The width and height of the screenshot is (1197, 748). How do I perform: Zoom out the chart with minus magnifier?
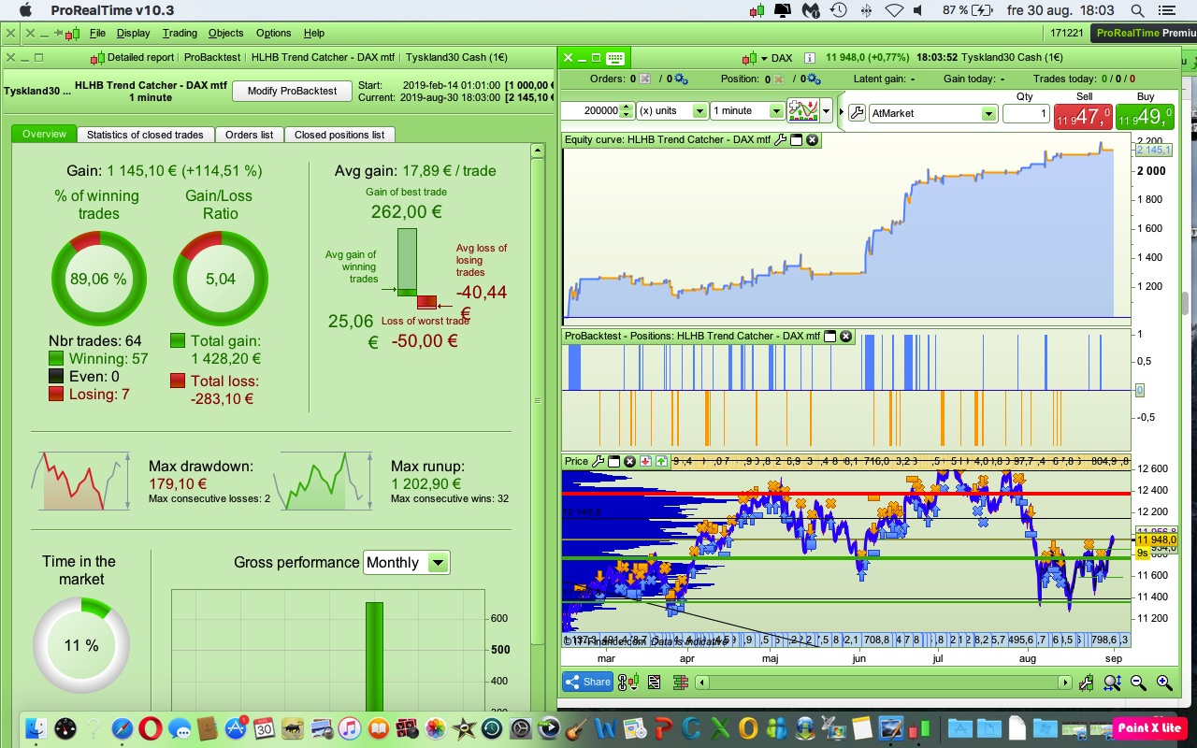pos(1138,683)
